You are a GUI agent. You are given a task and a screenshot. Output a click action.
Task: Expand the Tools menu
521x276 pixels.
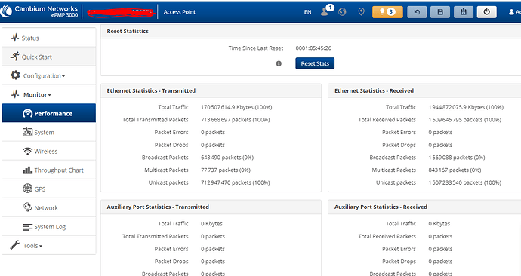tap(49, 246)
